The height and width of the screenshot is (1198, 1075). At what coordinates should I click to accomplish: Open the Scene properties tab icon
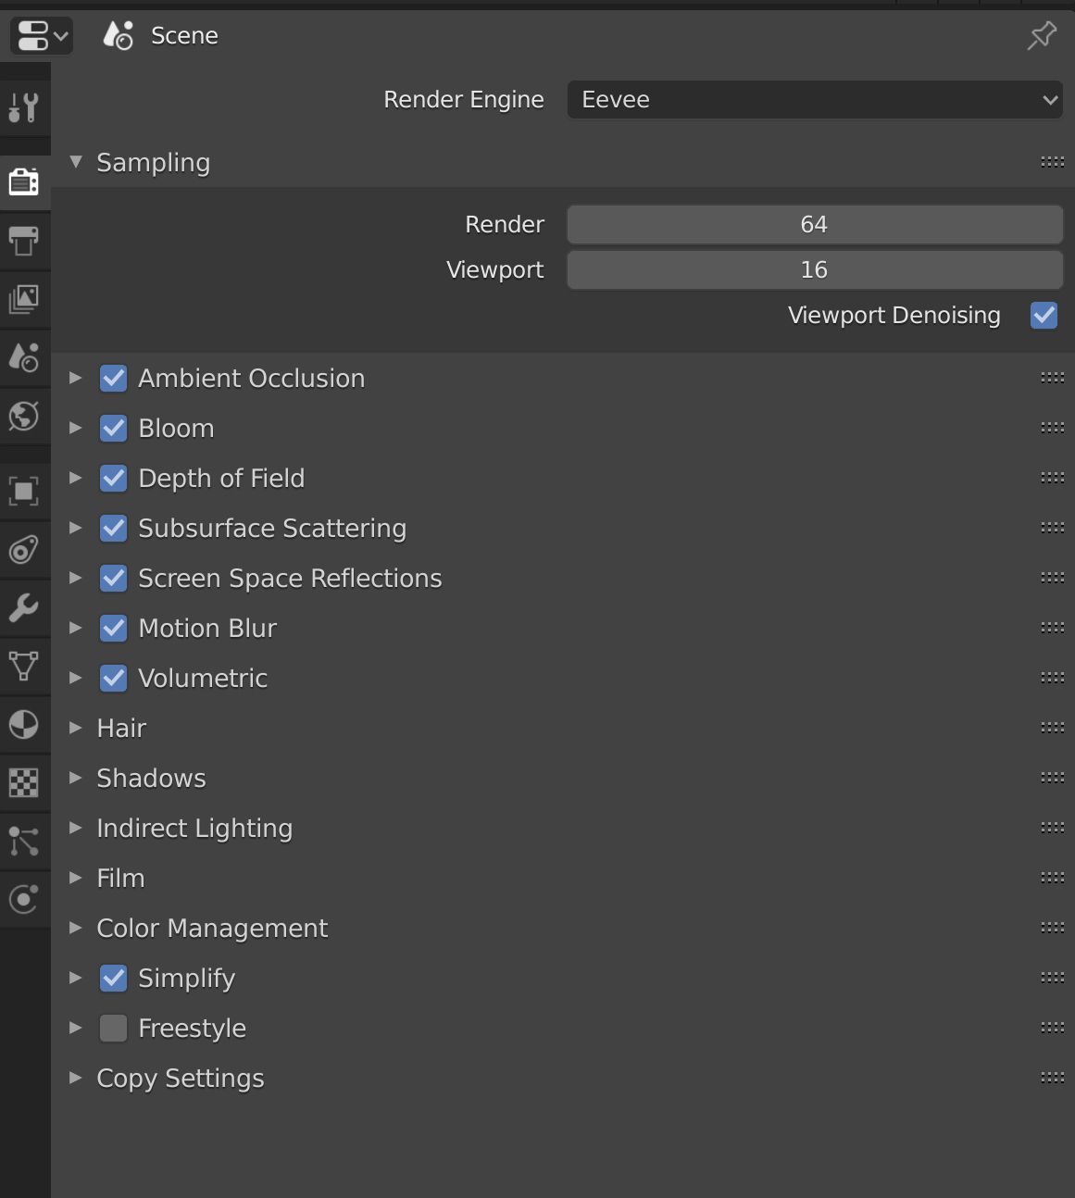pyautogui.click(x=24, y=356)
